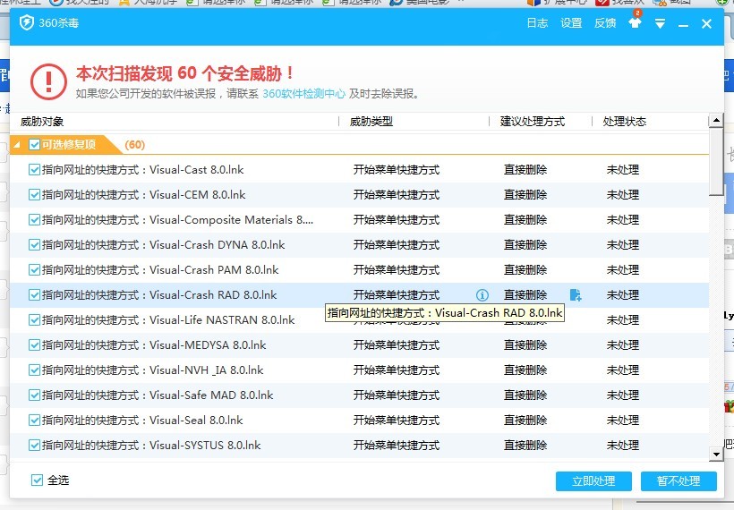Click the 360 shield logo icon
734x510 pixels.
(x=26, y=22)
